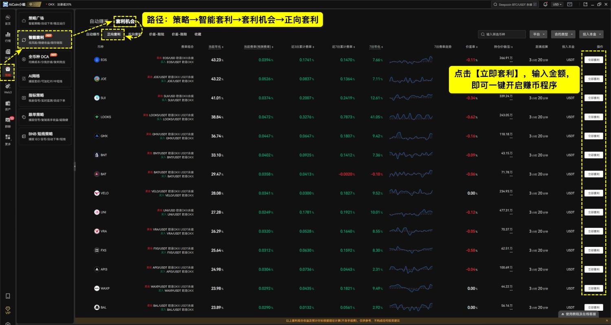Sort table by 当前年化 column
Image resolution: width=611 pixels, height=325 pixels.
(216, 47)
